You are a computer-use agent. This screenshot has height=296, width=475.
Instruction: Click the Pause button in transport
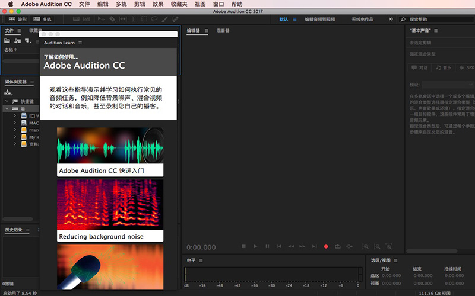pos(267,246)
